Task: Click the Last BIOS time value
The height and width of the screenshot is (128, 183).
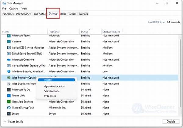Action: [x=173, y=22]
